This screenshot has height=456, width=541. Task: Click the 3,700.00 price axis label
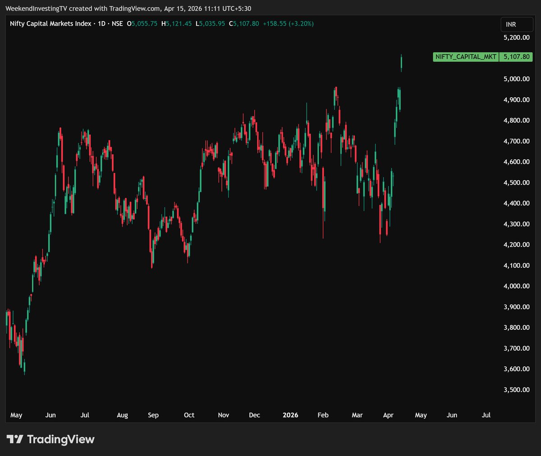(517, 348)
